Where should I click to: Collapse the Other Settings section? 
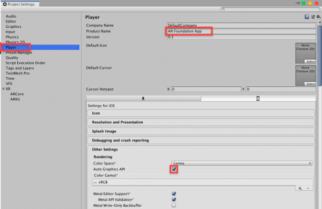[x=105, y=150]
